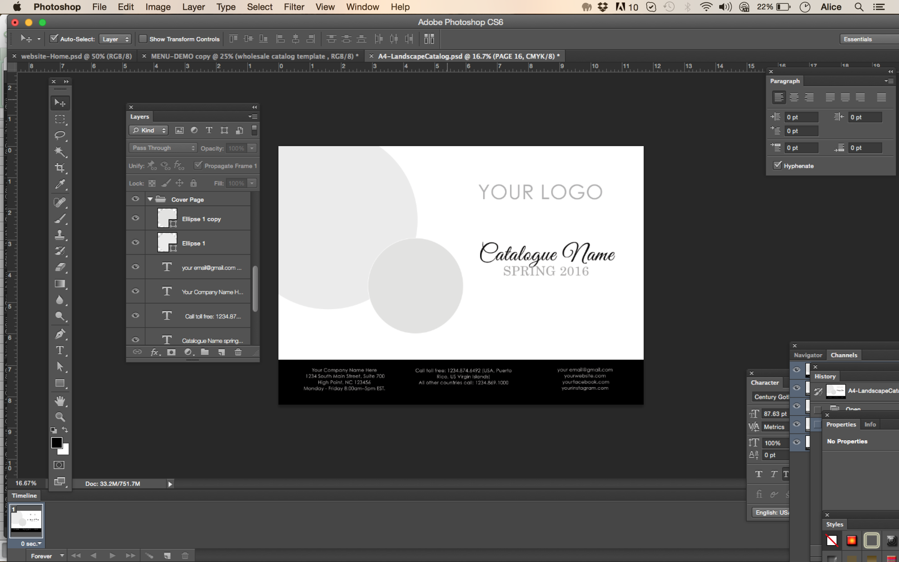
Task: Select the Move tool in the toolbox
Action: (60, 103)
